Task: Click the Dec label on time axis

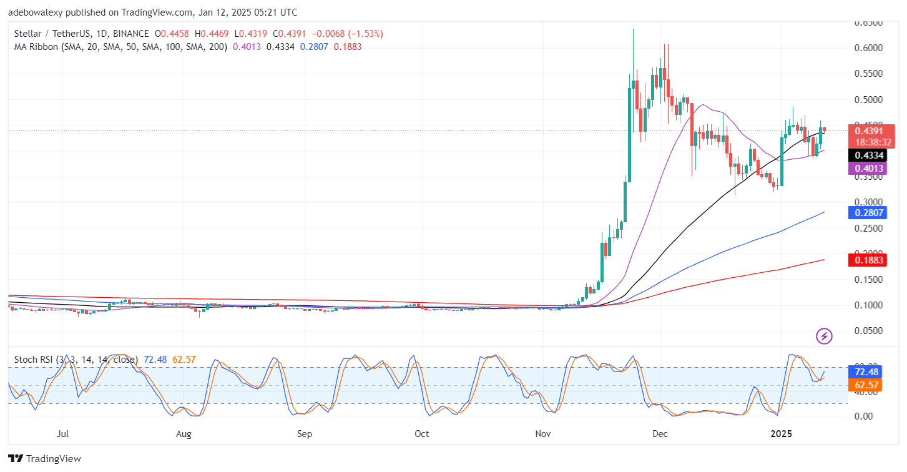Action: 660,433
